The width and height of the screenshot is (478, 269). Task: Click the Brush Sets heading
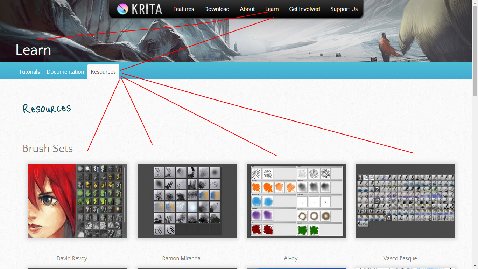[x=48, y=149]
